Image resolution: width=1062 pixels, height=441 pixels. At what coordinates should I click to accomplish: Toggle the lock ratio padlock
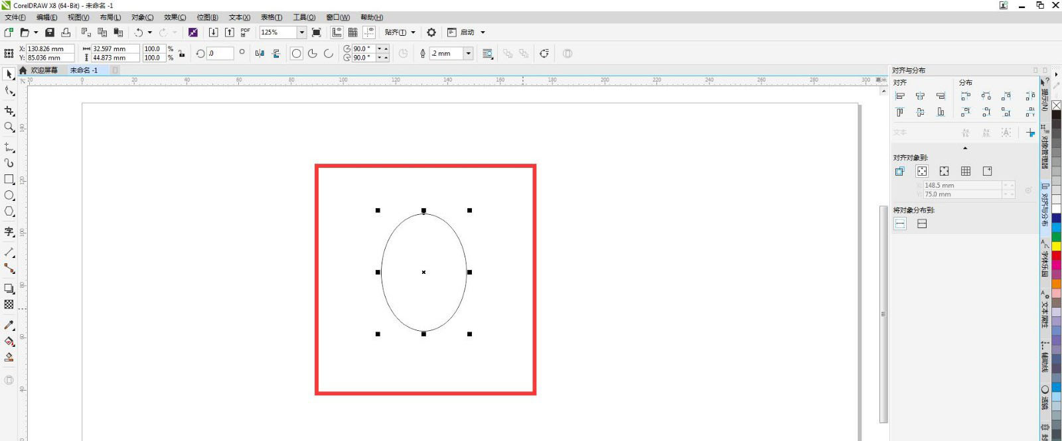point(182,54)
